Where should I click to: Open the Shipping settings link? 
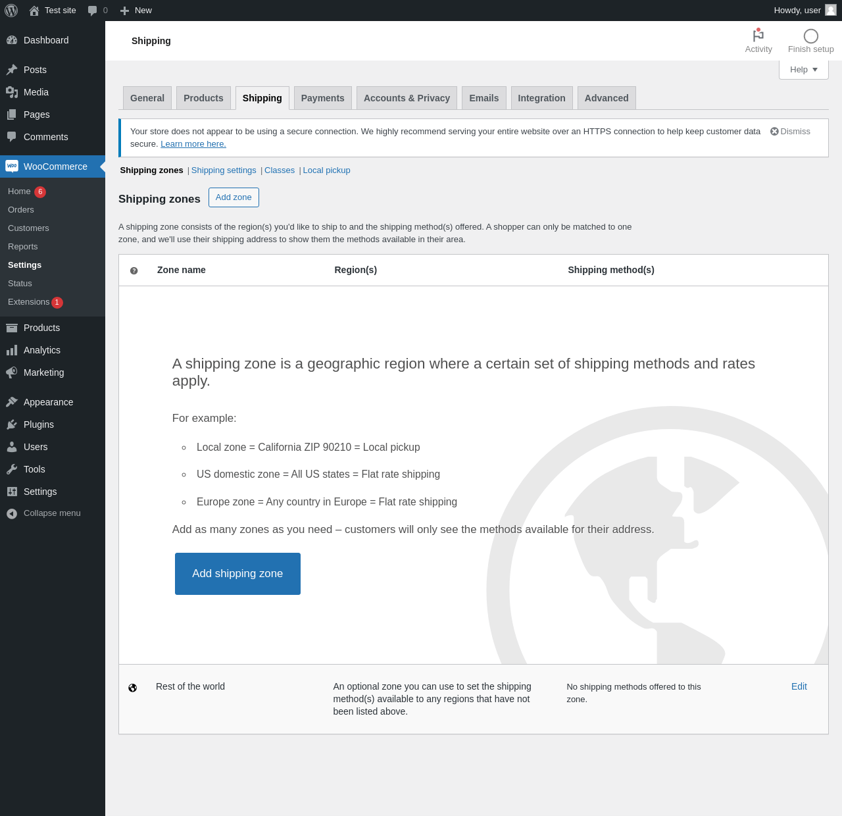coord(224,170)
